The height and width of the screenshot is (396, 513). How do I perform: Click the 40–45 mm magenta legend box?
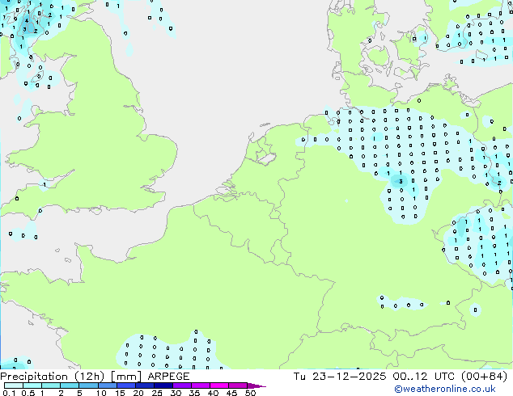[219, 385]
